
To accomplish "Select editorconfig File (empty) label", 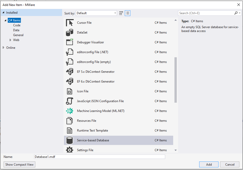I will (94, 62).
